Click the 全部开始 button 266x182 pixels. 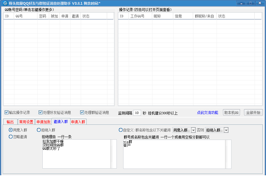tap(253, 112)
